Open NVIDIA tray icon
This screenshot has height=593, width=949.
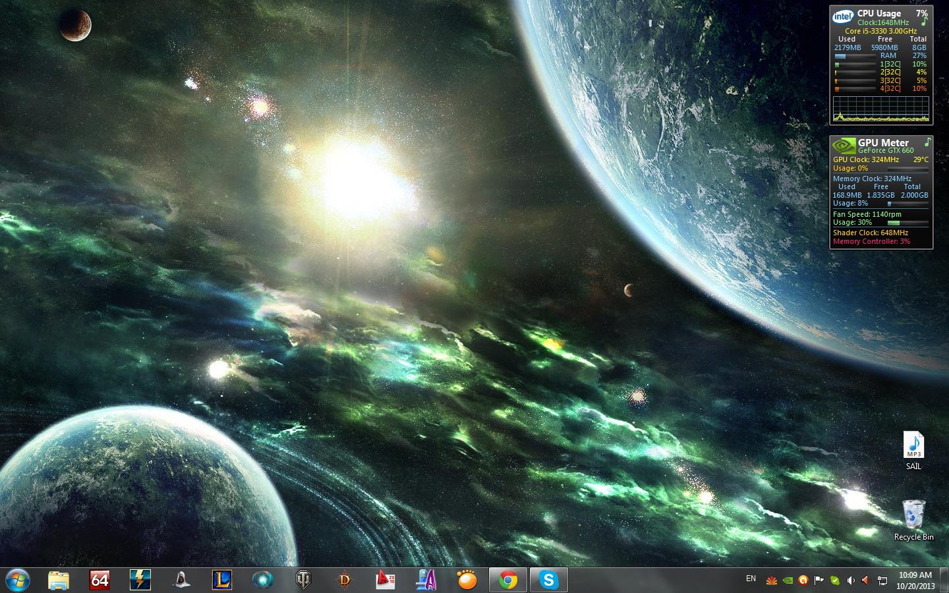pyautogui.click(x=788, y=580)
